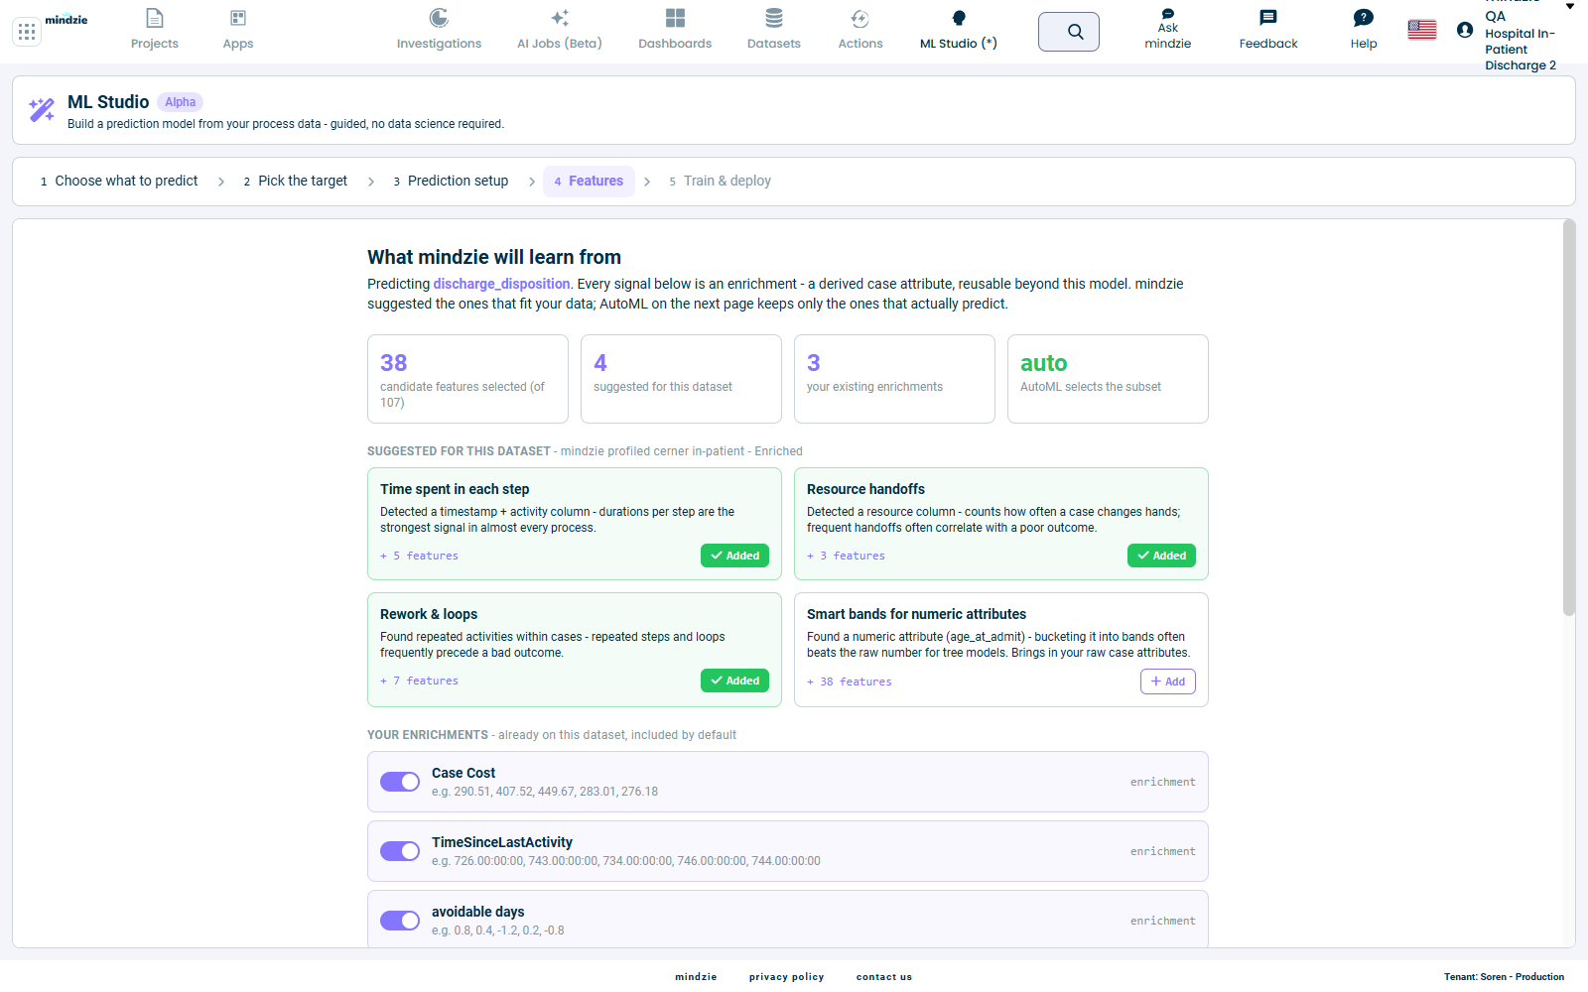Click Added on Rework & loops card
1588x992 pixels.
tap(734, 681)
